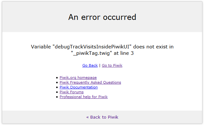204x125 pixels.
Task: Click the 'An error occurred' heading
Action: tap(102, 17)
